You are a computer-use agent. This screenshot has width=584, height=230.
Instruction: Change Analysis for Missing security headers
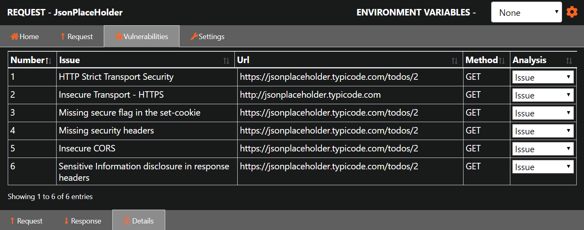pyautogui.click(x=543, y=131)
